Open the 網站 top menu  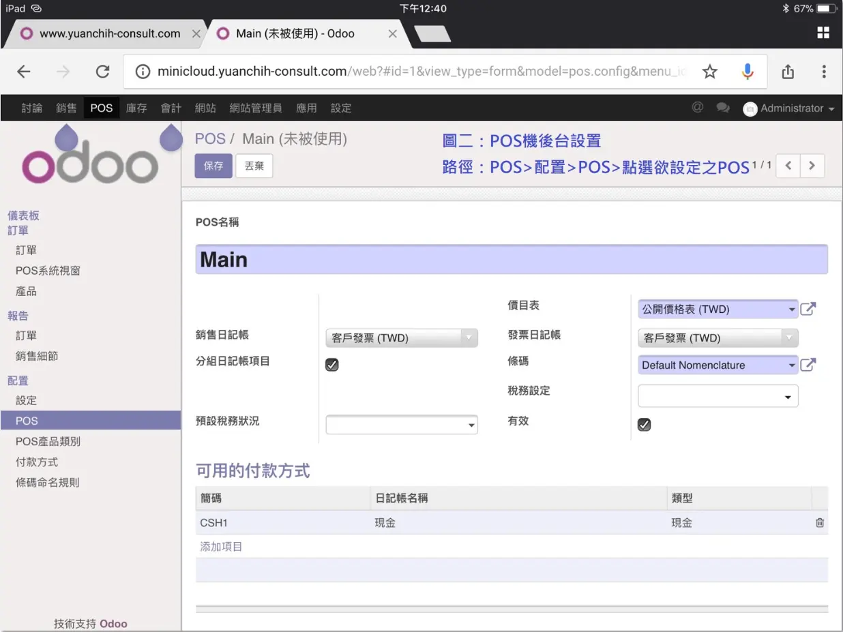pyautogui.click(x=205, y=108)
